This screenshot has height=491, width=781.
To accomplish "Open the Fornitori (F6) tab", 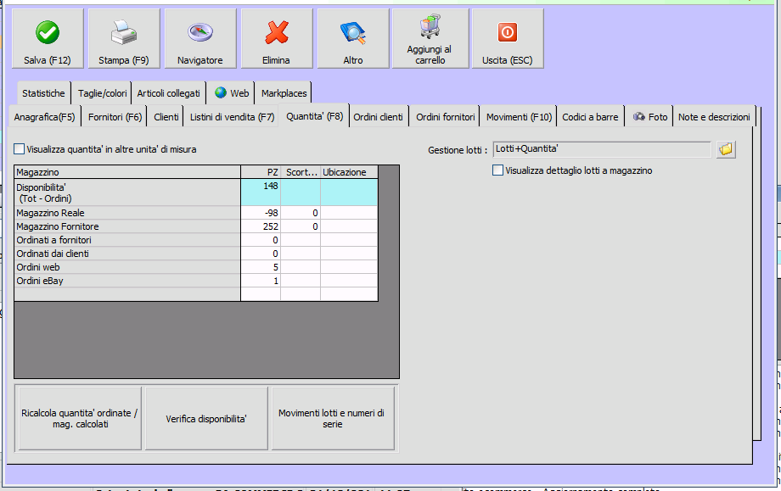I will point(115,117).
